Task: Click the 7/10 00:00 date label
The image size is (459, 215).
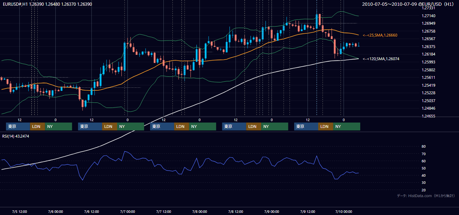Action: click(343, 211)
